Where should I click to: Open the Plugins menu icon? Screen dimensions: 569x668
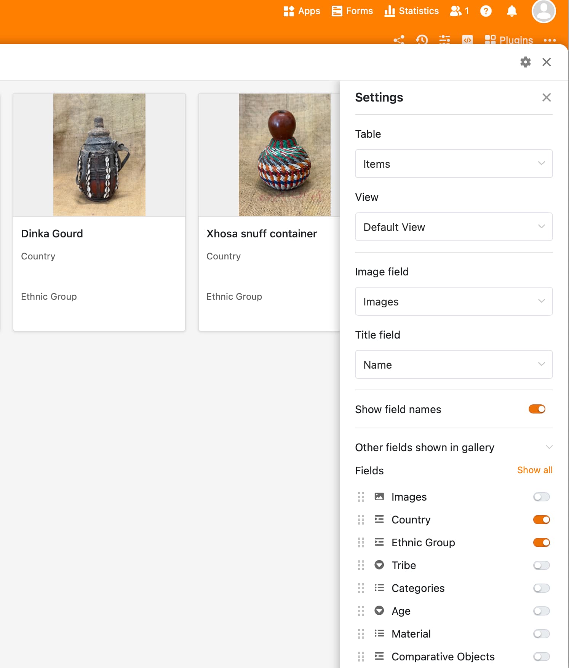click(490, 40)
